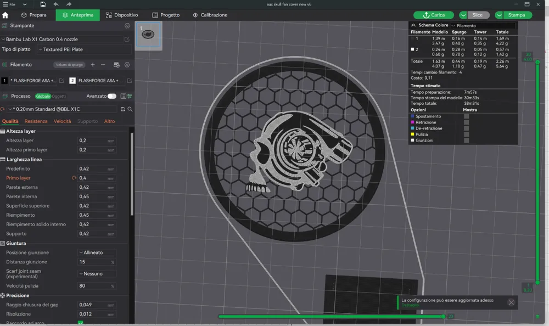Viewport: 549px width, 326px height.
Task: Open Schema Colore Filamento dropdown
Action: 483,26
